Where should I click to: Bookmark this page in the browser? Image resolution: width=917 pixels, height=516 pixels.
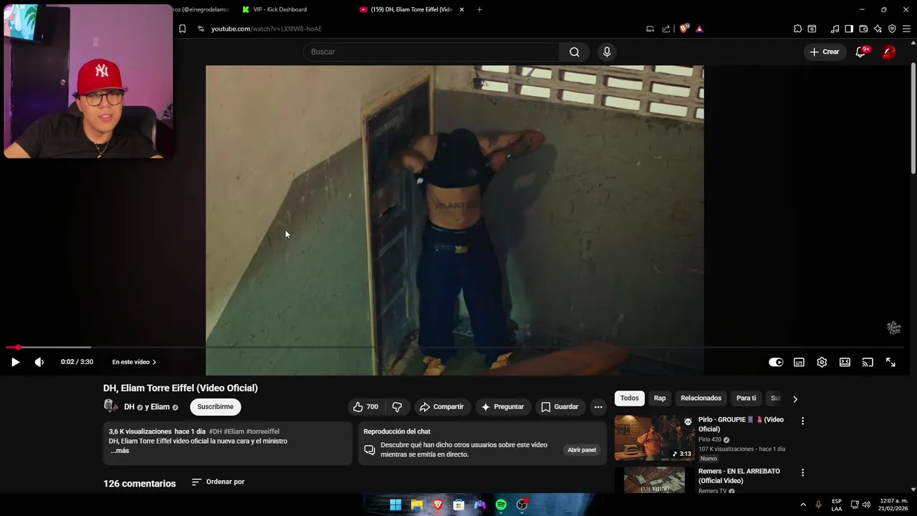(x=182, y=29)
